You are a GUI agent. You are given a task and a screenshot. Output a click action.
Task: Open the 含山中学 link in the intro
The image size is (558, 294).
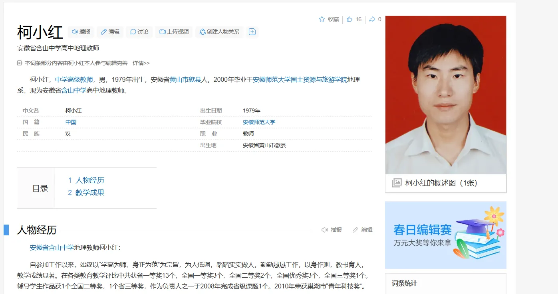(x=74, y=91)
